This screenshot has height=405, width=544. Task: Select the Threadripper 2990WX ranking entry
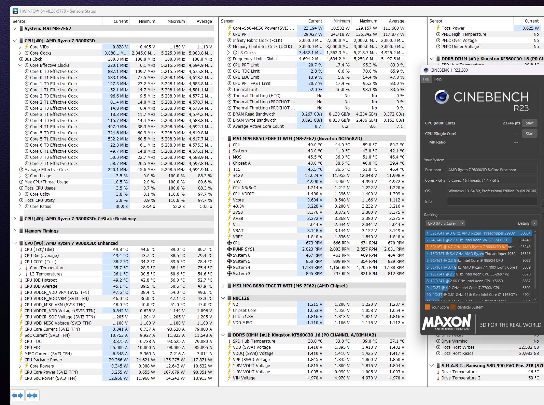478,233
